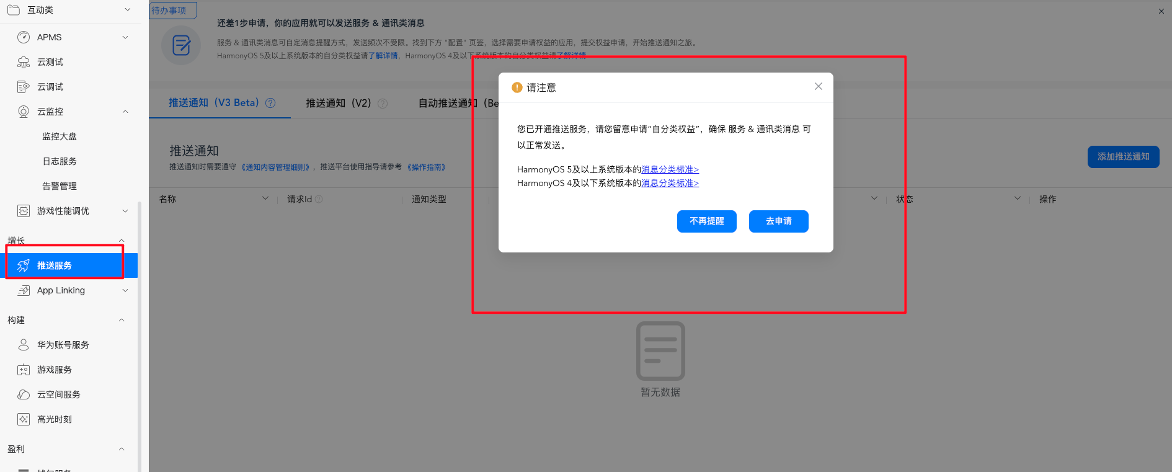1172x472 pixels.
Task: Open HarmonyOS 5 消息分类标准 link
Action: tap(670, 169)
